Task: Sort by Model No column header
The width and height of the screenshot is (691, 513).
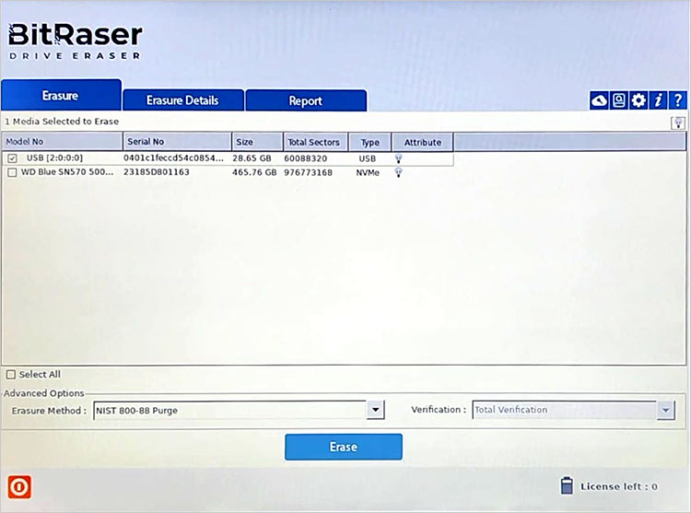Action: 62,142
